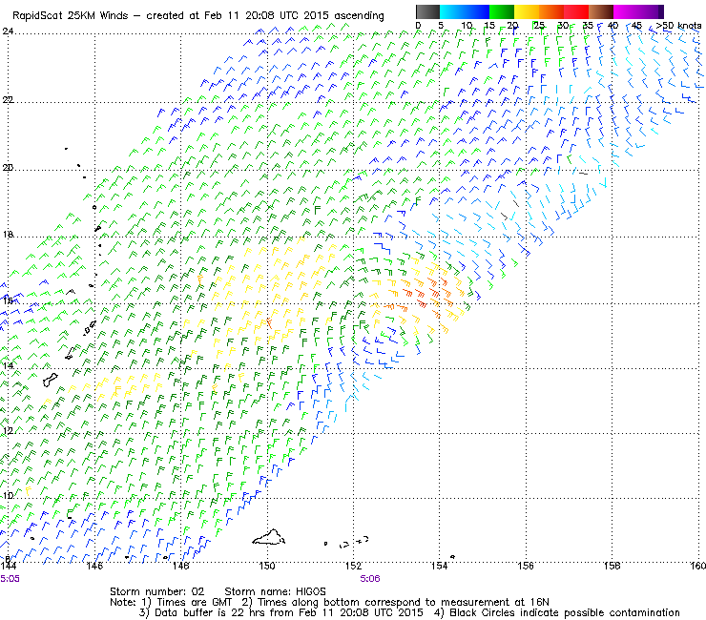Click the '144' longitude axis label
706x620 pixels.
8,566
